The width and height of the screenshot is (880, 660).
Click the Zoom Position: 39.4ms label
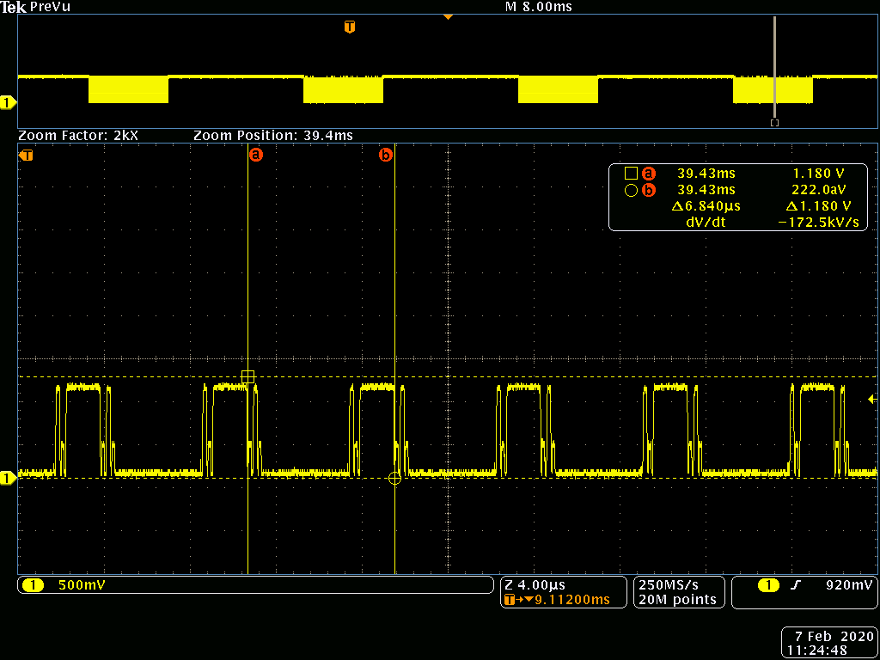pos(273,135)
